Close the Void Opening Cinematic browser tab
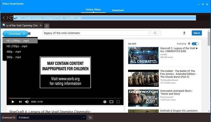 tap(41, 25)
